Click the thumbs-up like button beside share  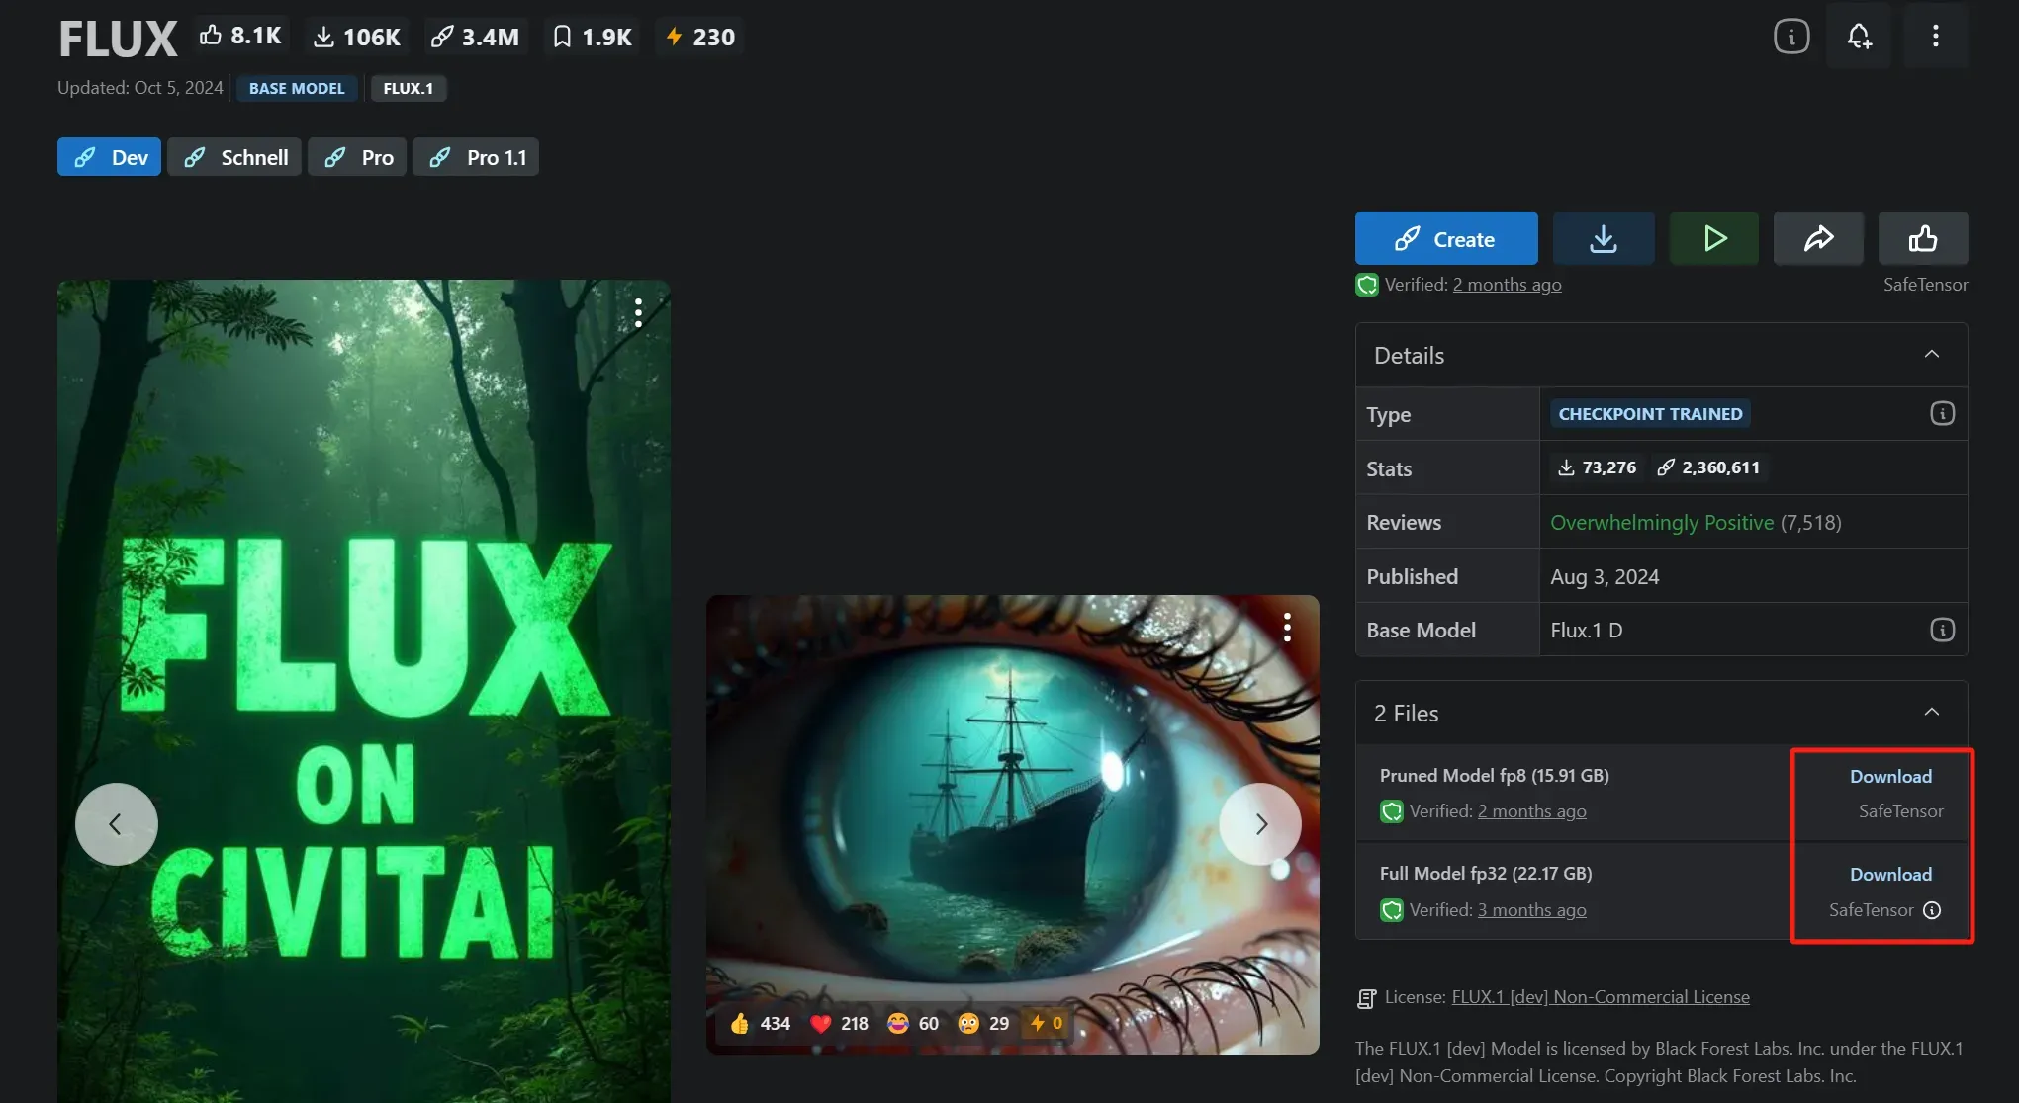point(1923,238)
